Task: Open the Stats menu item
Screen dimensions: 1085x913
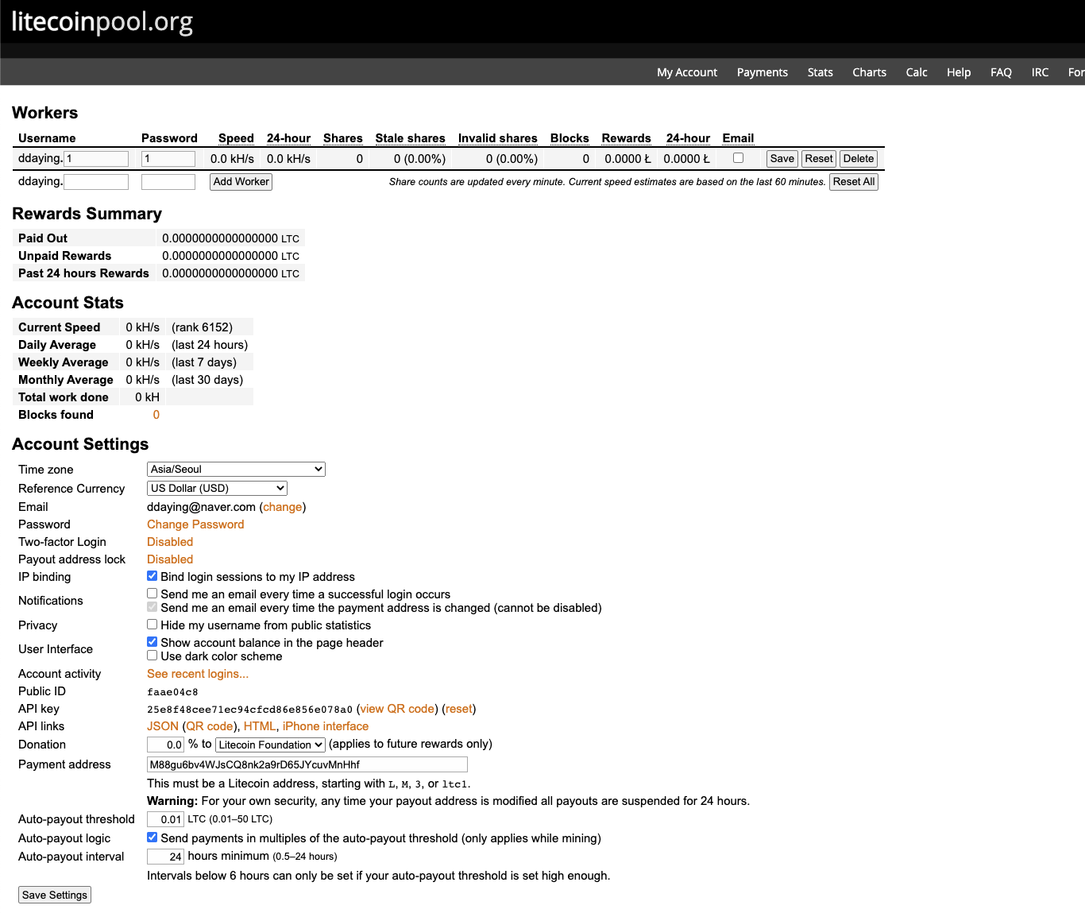Action: 821,72
